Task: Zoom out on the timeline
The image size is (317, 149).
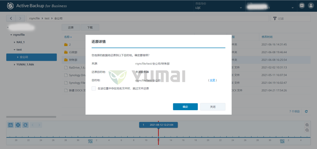Action: (307, 130)
